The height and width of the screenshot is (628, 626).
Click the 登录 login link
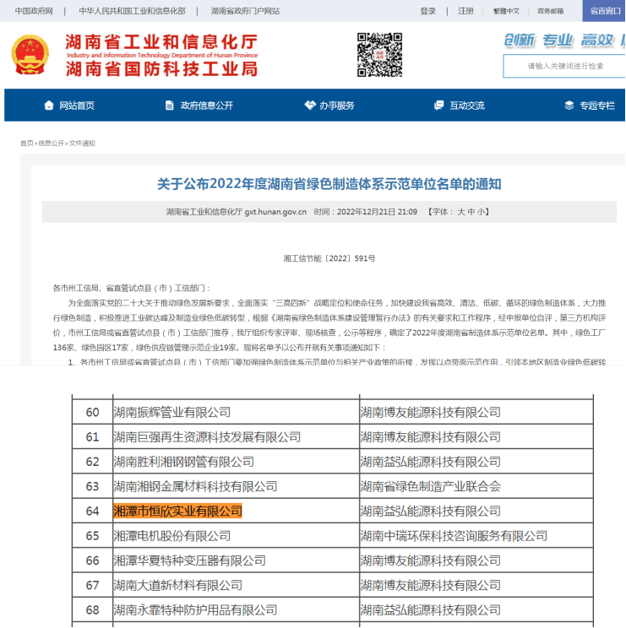(428, 11)
